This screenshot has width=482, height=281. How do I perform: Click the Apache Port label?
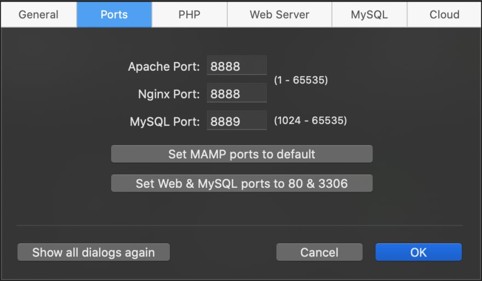click(x=164, y=67)
